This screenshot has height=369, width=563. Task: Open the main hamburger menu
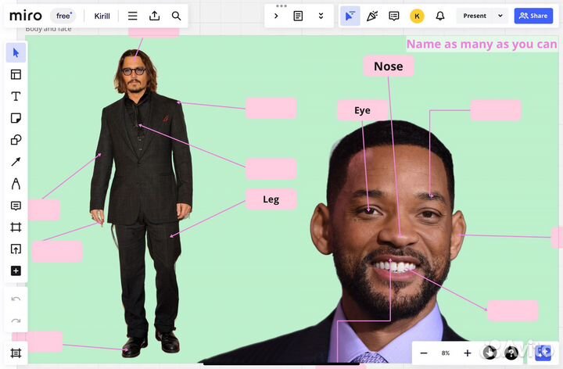tap(133, 16)
